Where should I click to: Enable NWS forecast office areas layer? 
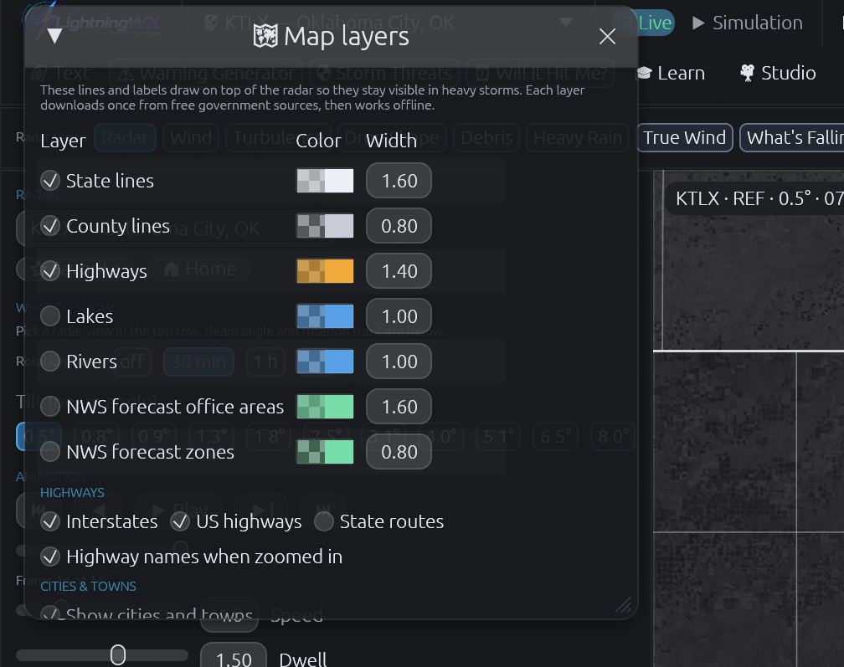[50, 407]
